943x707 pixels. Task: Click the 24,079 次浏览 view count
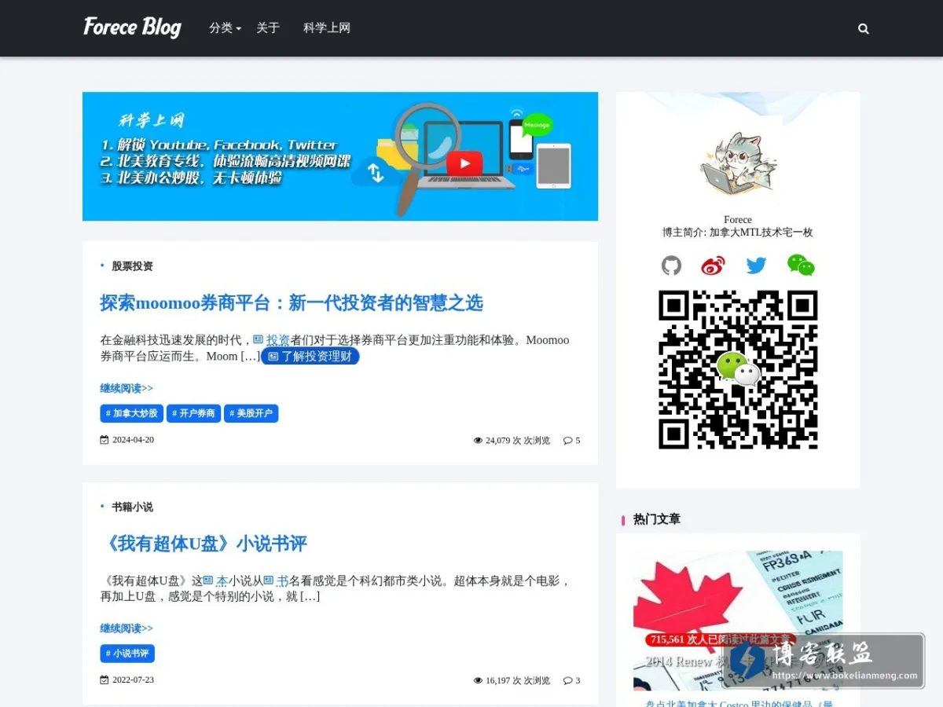(x=518, y=441)
